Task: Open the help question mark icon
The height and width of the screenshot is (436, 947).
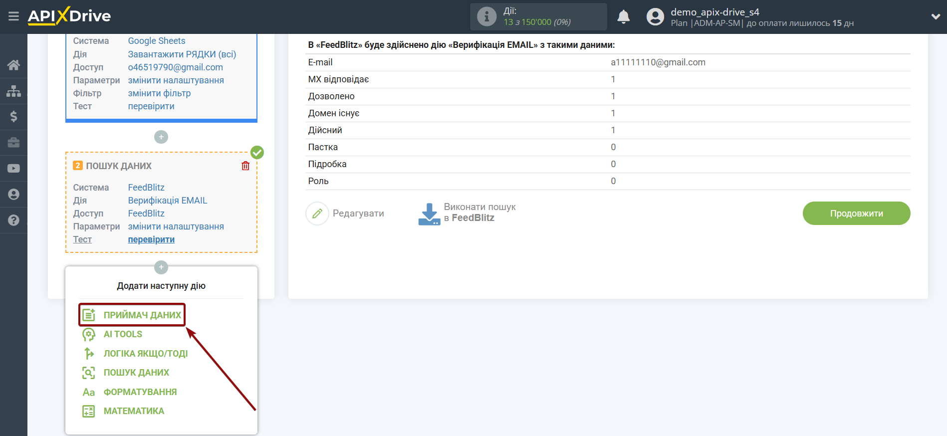Action: [x=13, y=220]
